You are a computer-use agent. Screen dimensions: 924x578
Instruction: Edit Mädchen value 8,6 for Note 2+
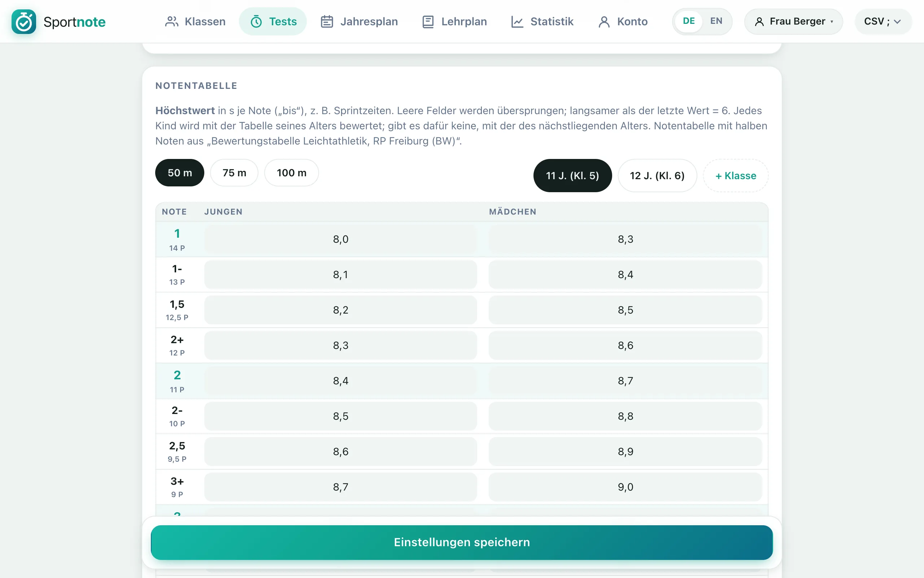click(626, 346)
